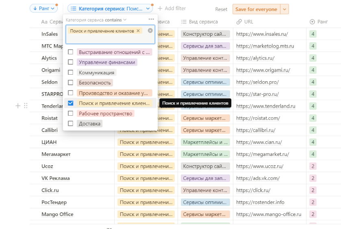The height and width of the screenshot is (229, 341).
Task: Check the 'Безопасность' checkbox
Action: coord(70,82)
